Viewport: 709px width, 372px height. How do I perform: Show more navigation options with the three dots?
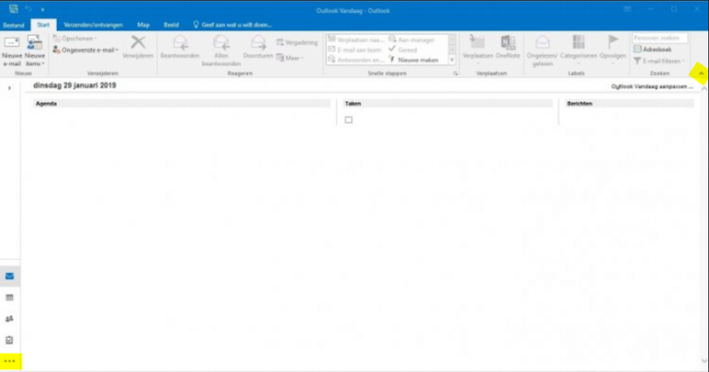tap(9, 362)
